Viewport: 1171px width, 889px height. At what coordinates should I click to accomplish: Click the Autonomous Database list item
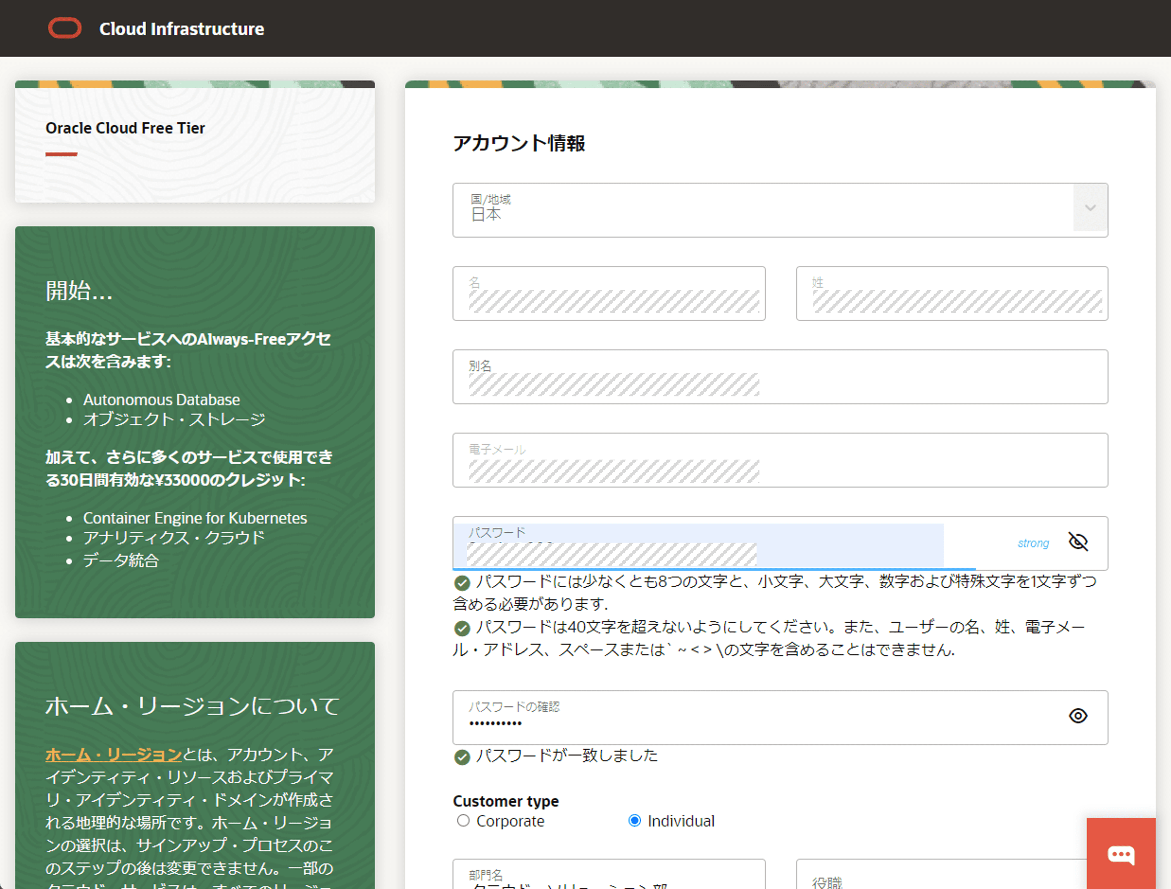pos(162,400)
